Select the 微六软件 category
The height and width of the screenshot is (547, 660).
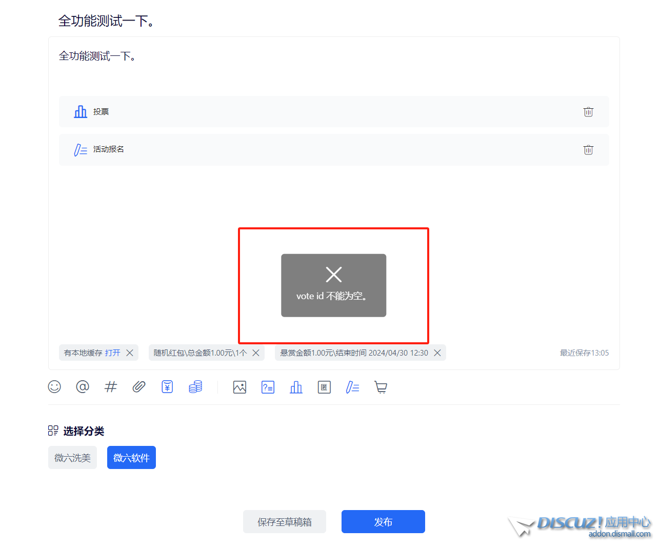[x=131, y=457]
